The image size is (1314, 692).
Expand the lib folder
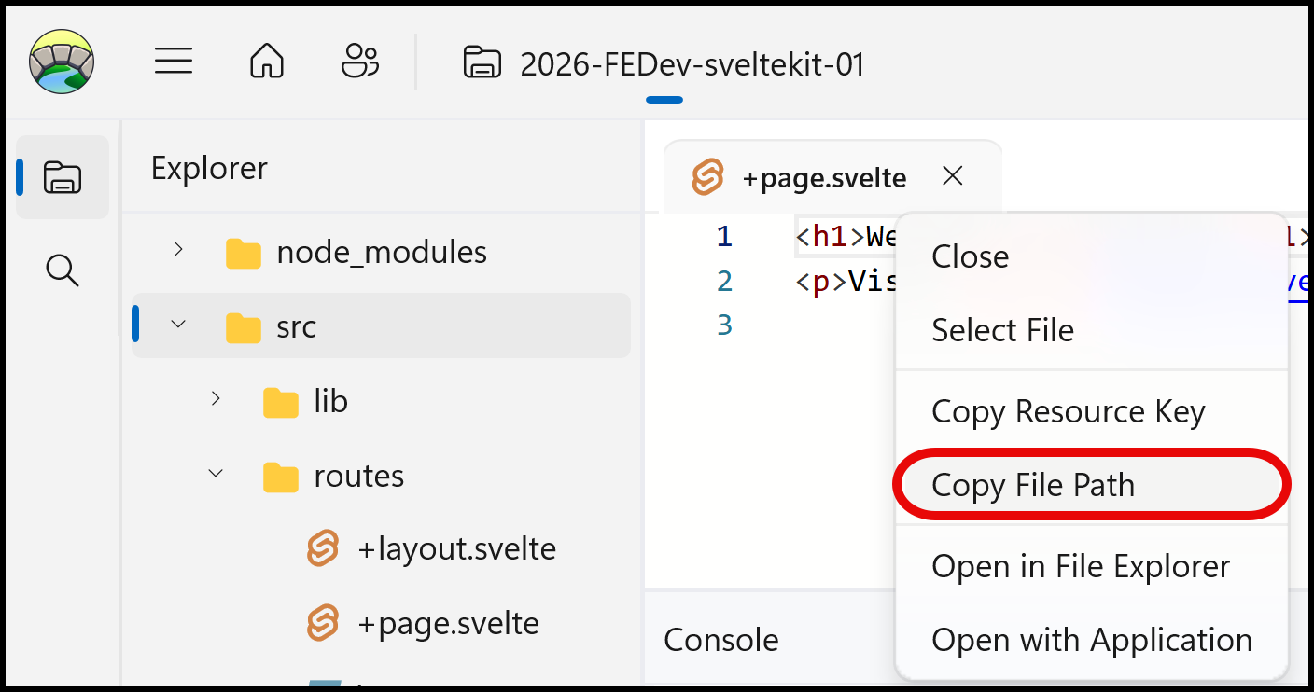[216, 399]
